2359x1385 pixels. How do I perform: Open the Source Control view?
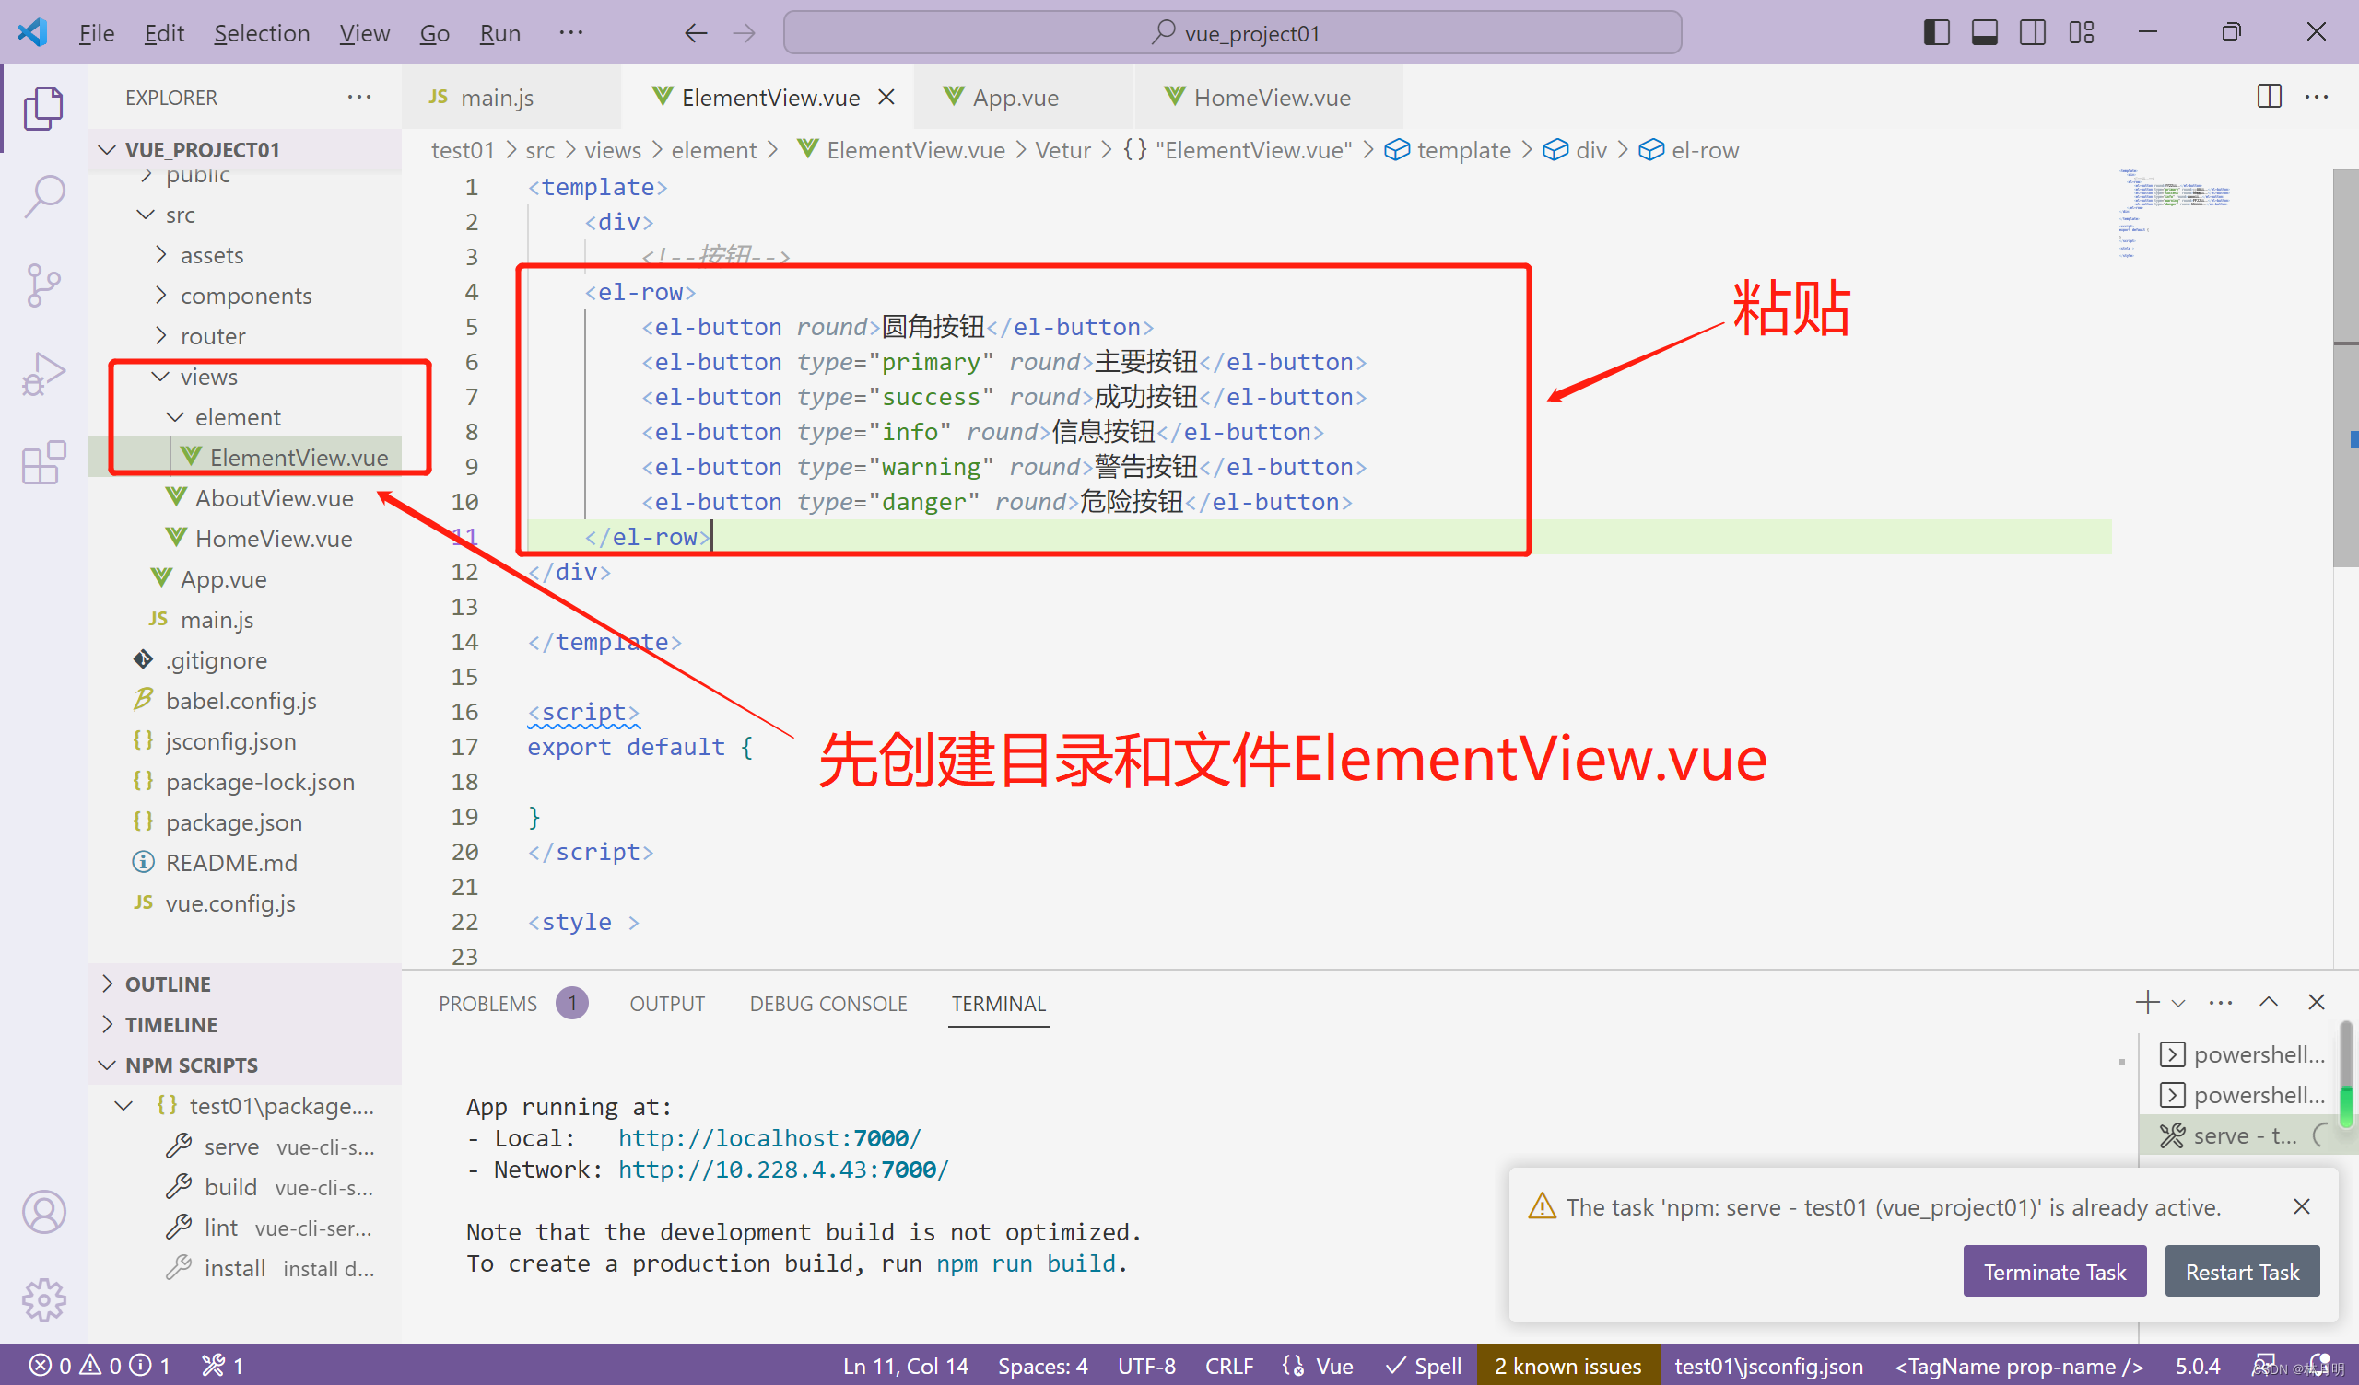click(43, 285)
